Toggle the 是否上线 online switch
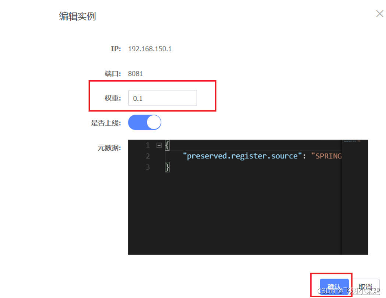386x298 pixels. [145, 123]
